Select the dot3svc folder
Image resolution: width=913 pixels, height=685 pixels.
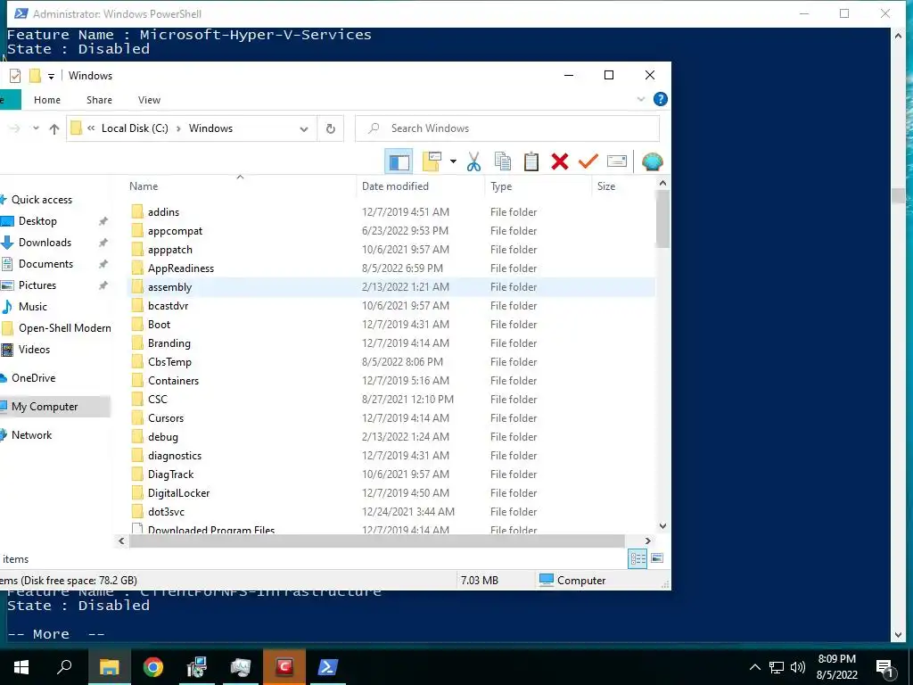click(166, 511)
